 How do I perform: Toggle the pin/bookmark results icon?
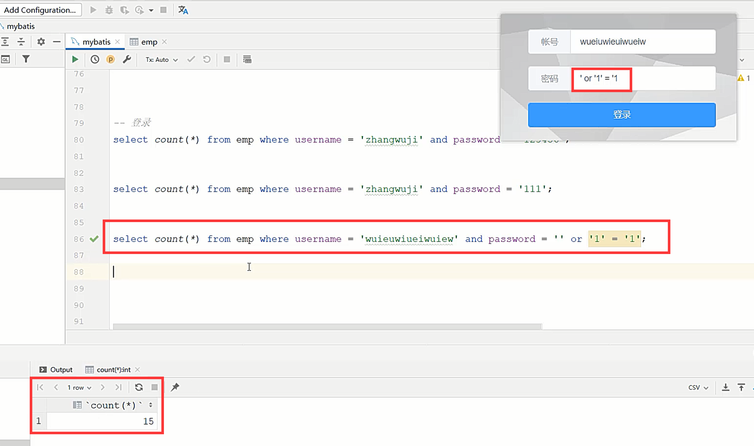[175, 387]
